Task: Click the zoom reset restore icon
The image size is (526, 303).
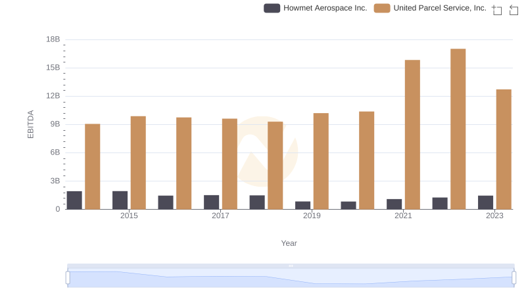Action: [x=514, y=10]
